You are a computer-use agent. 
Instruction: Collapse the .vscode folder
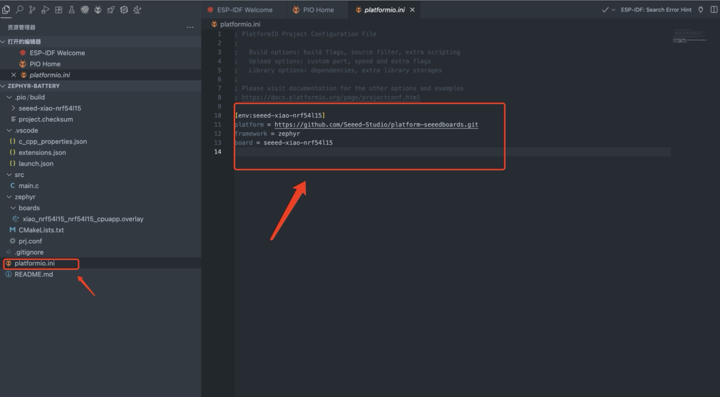(x=100, y=130)
